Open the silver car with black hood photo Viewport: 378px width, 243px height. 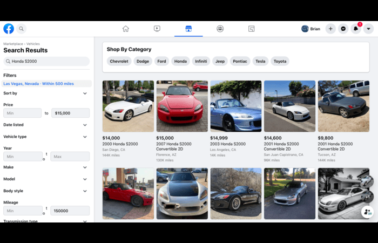pyautogui.click(x=182, y=193)
